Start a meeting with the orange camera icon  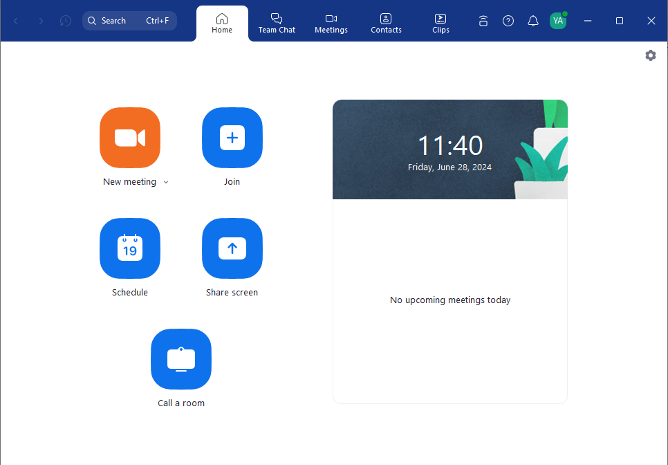pyautogui.click(x=130, y=138)
